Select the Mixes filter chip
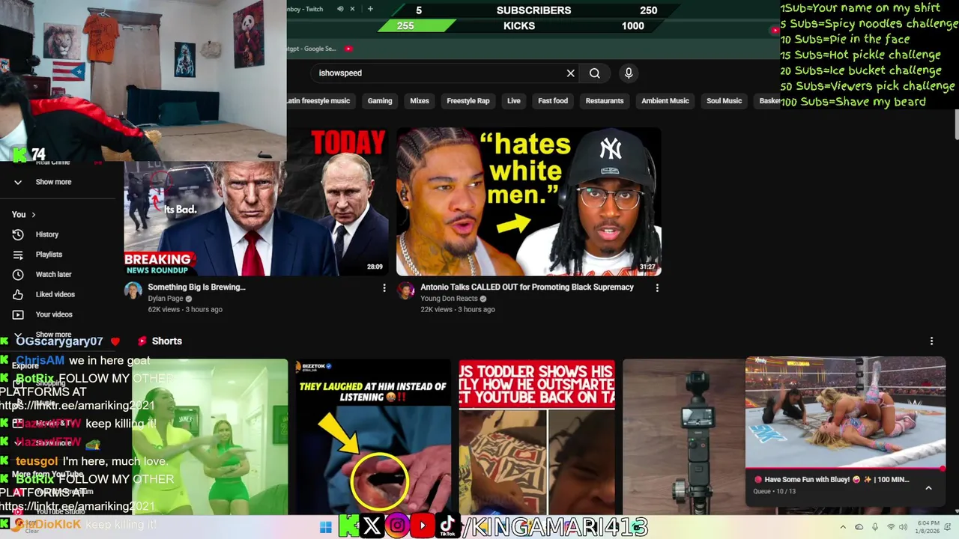Viewport: 959px width, 539px height. point(420,101)
